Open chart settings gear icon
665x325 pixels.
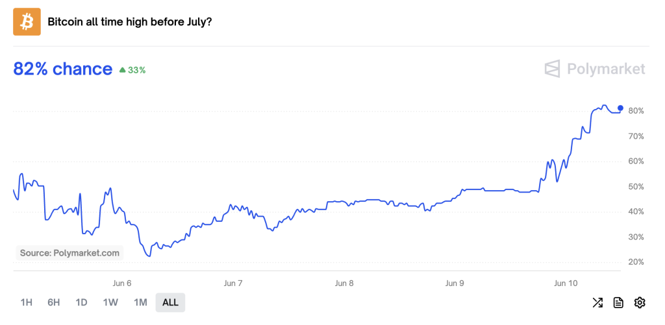(x=640, y=302)
